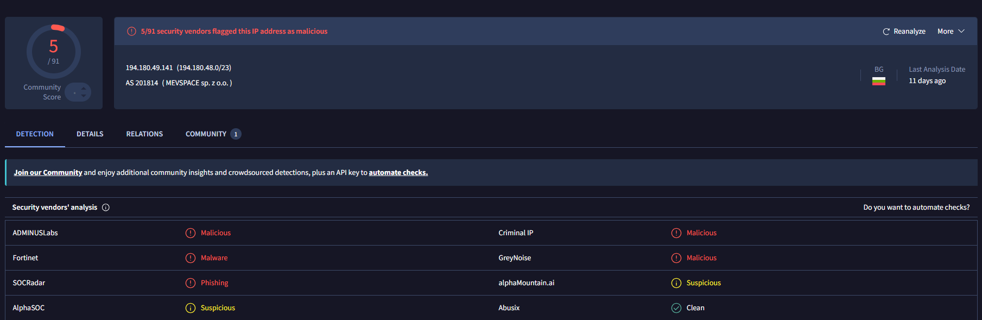
Task: Switch to the Details tab
Action: point(90,134)
